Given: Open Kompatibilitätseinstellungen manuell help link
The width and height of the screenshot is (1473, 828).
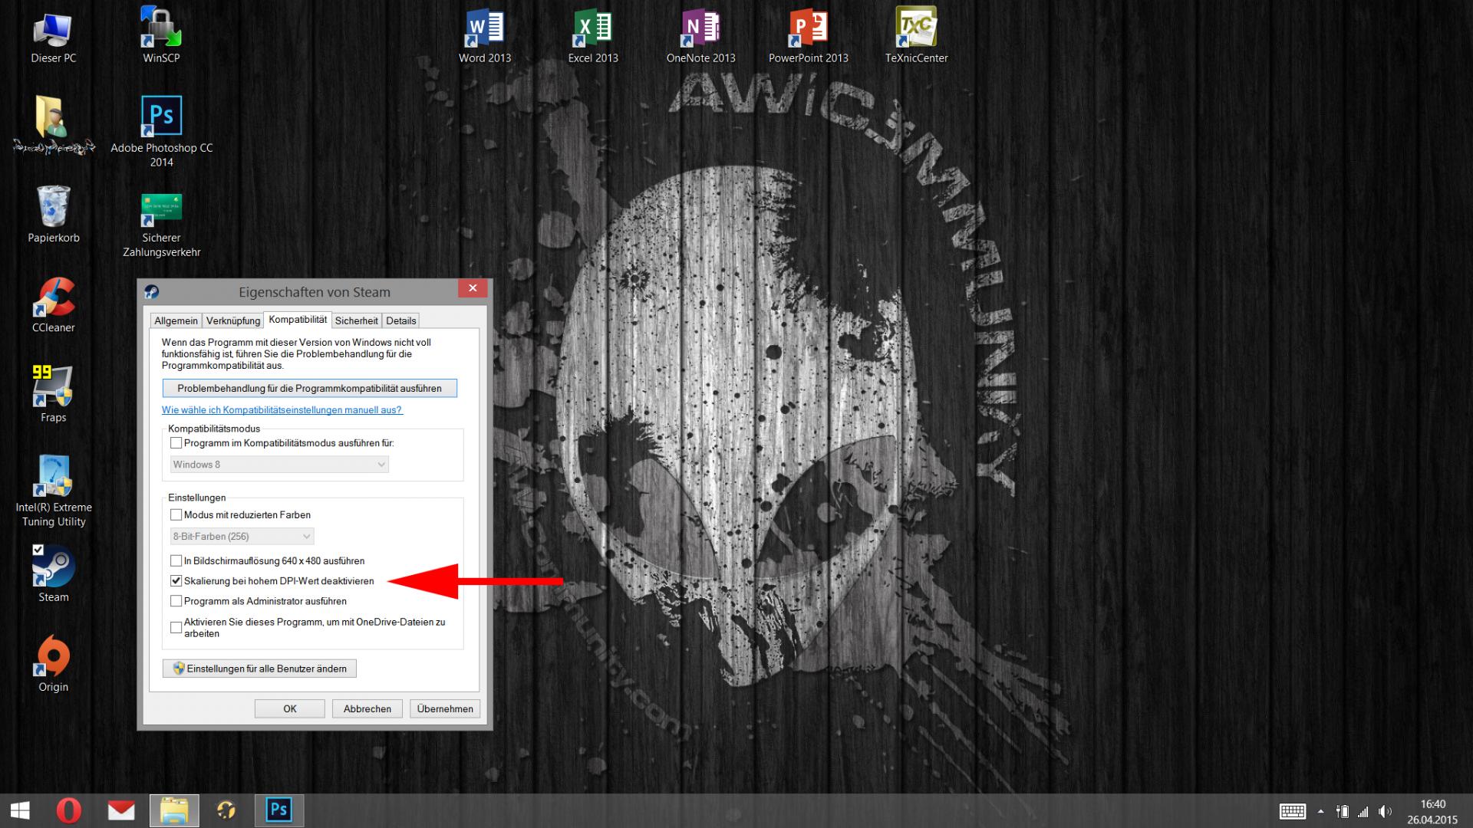Looking at the screenshot, I should pos(282,410).
